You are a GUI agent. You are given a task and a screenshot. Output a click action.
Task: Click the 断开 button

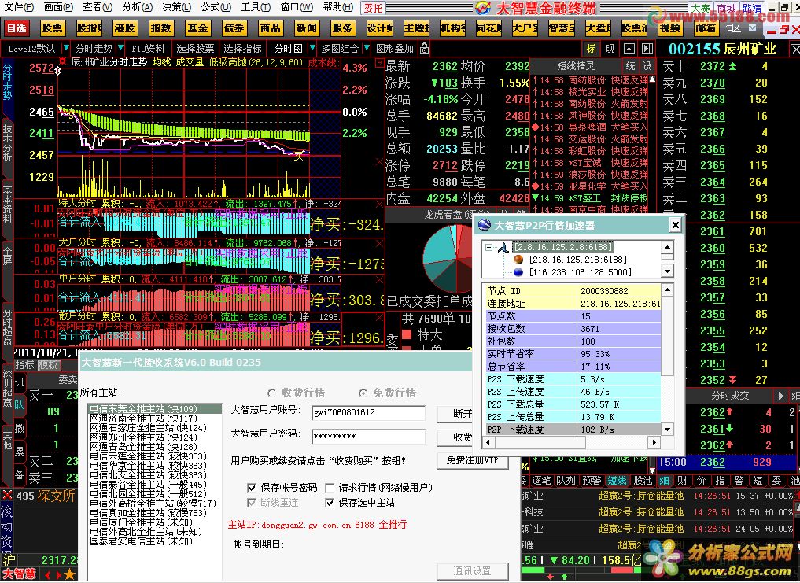(455, 414)
